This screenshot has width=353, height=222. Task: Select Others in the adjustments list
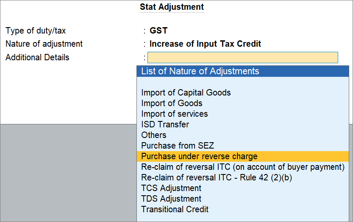point(154,135)
